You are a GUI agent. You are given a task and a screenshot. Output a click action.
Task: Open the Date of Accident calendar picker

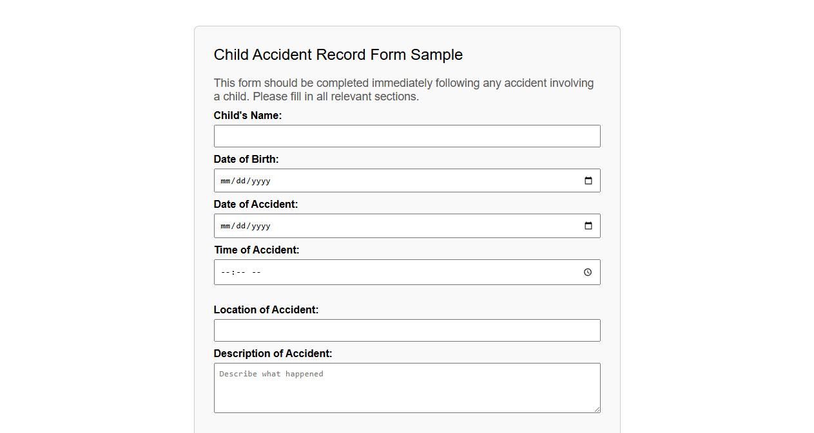pyautogui.click(x=588, y=226)
